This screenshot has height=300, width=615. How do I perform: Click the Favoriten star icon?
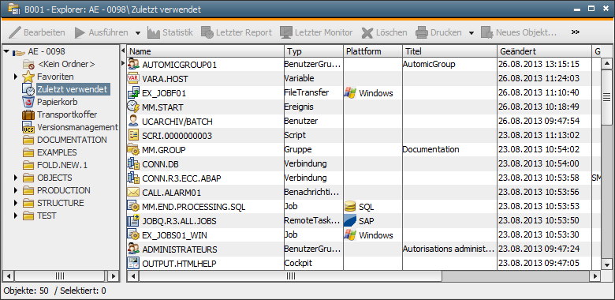point(28,77)
